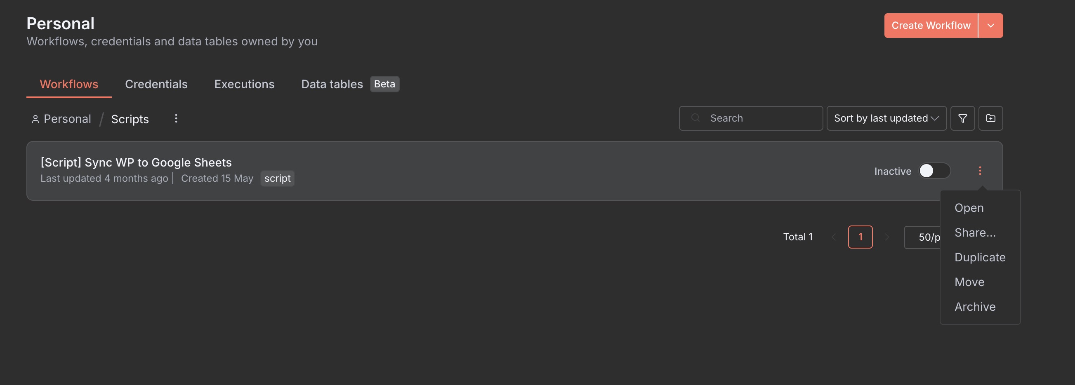The image size is (1075, 385).
Task: Open the Sync WP to Google Sheets workflow
Action: 136,162
